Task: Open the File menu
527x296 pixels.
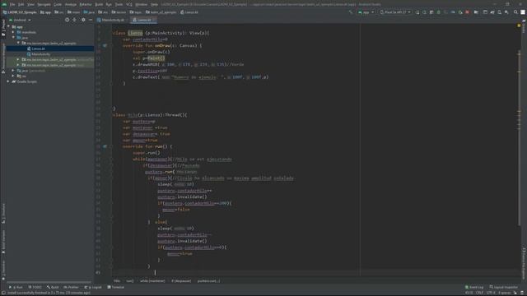Action: pos(12,4)
